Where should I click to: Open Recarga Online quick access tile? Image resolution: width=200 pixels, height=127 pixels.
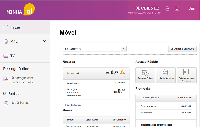[145, 75]
